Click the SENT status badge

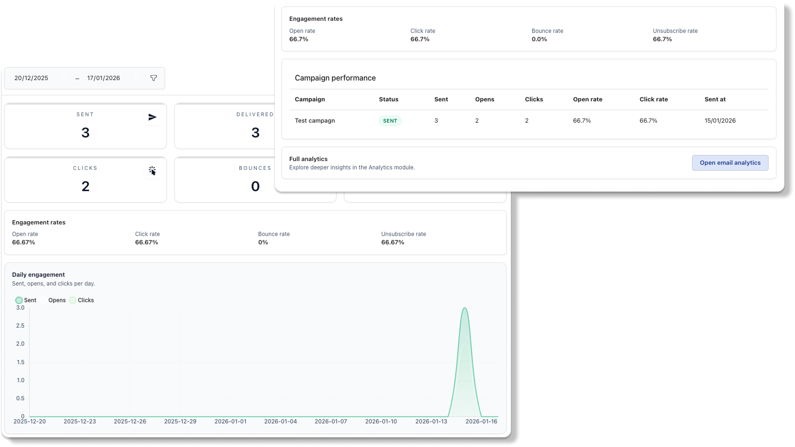click(389, 120)
